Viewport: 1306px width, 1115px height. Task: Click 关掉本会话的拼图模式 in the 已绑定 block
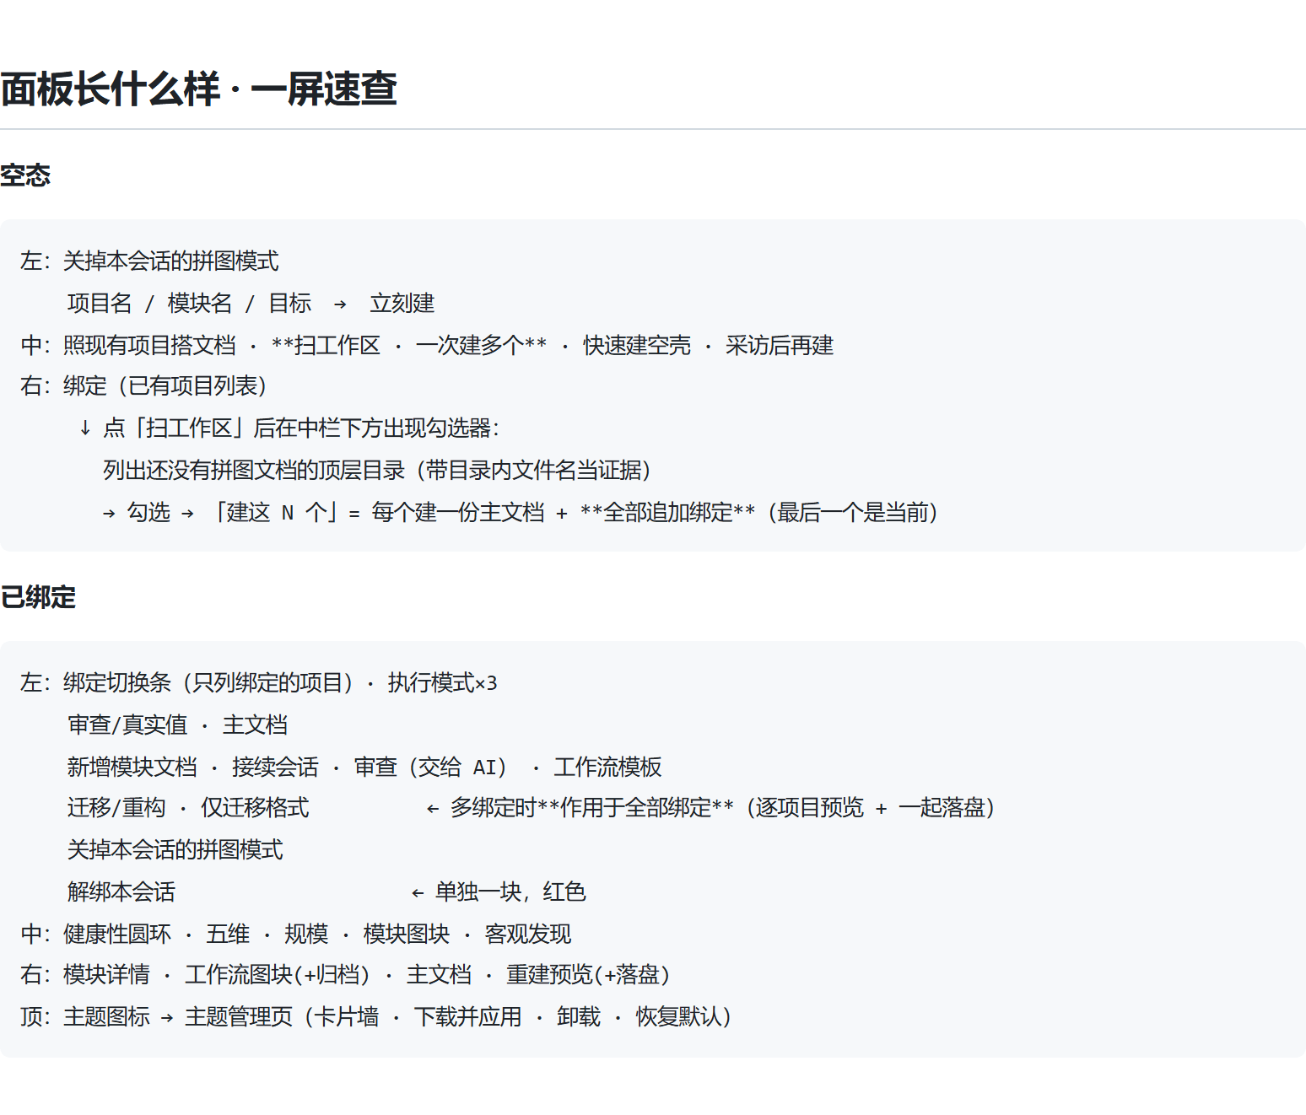(x=175, y=849)
